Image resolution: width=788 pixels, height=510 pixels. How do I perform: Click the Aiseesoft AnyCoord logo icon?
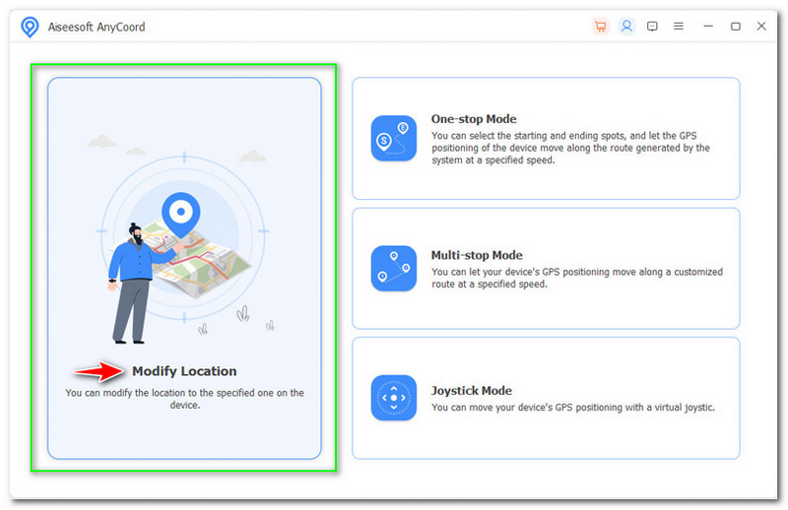[30, 27]
